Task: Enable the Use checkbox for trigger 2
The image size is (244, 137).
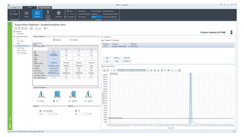Action: [66, 52]
